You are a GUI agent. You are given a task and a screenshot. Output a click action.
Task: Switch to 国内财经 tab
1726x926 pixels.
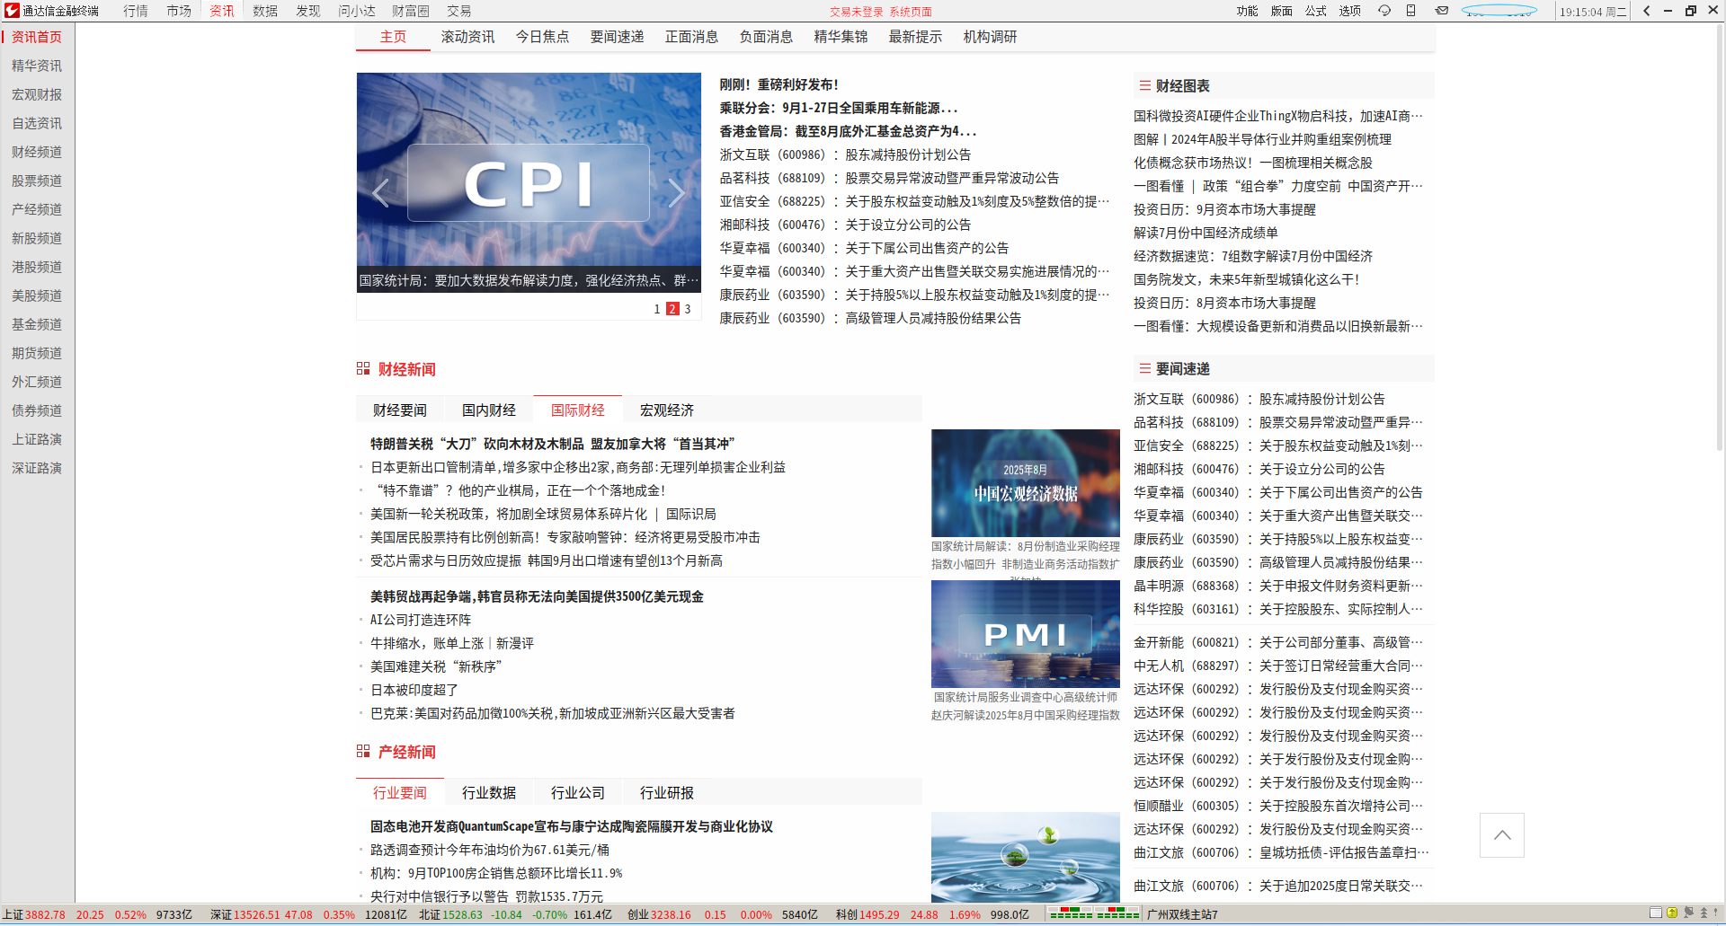pos(489,410)
